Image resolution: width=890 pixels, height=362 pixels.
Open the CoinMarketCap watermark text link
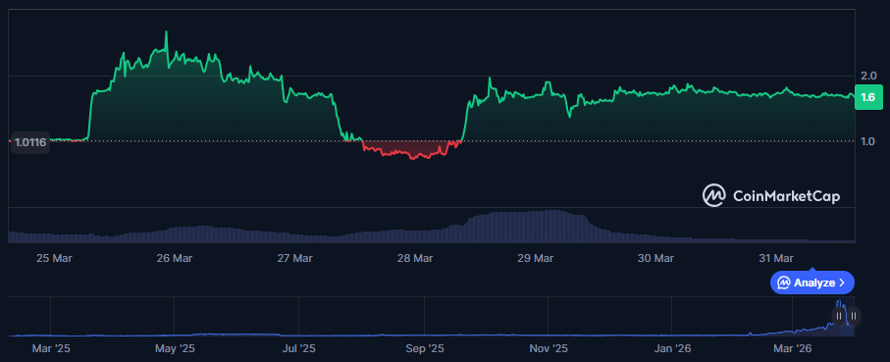click(787, 196)
